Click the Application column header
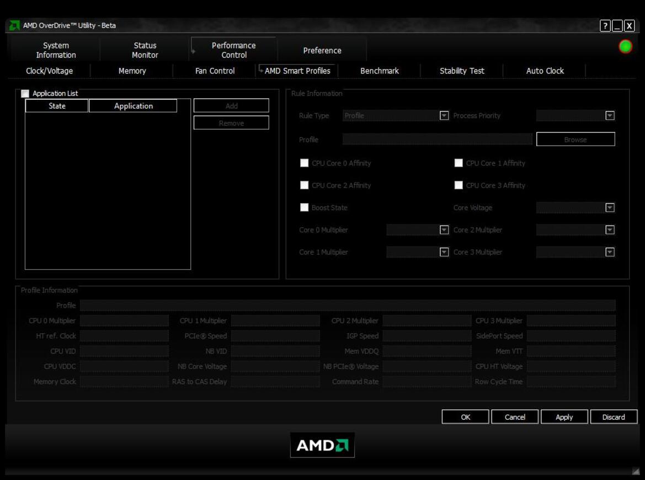 (134, 106)
